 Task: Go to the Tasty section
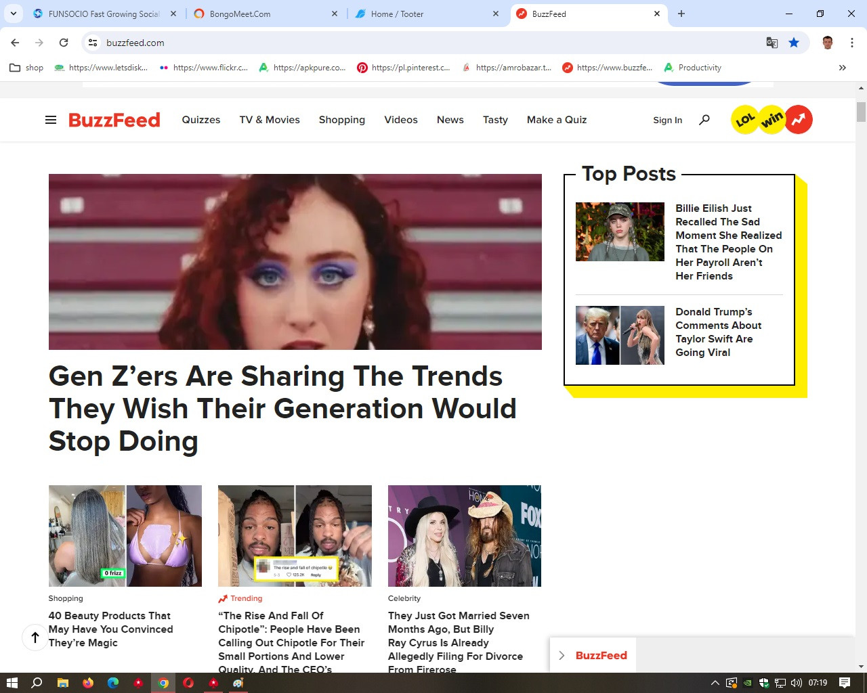click(495, 120)
